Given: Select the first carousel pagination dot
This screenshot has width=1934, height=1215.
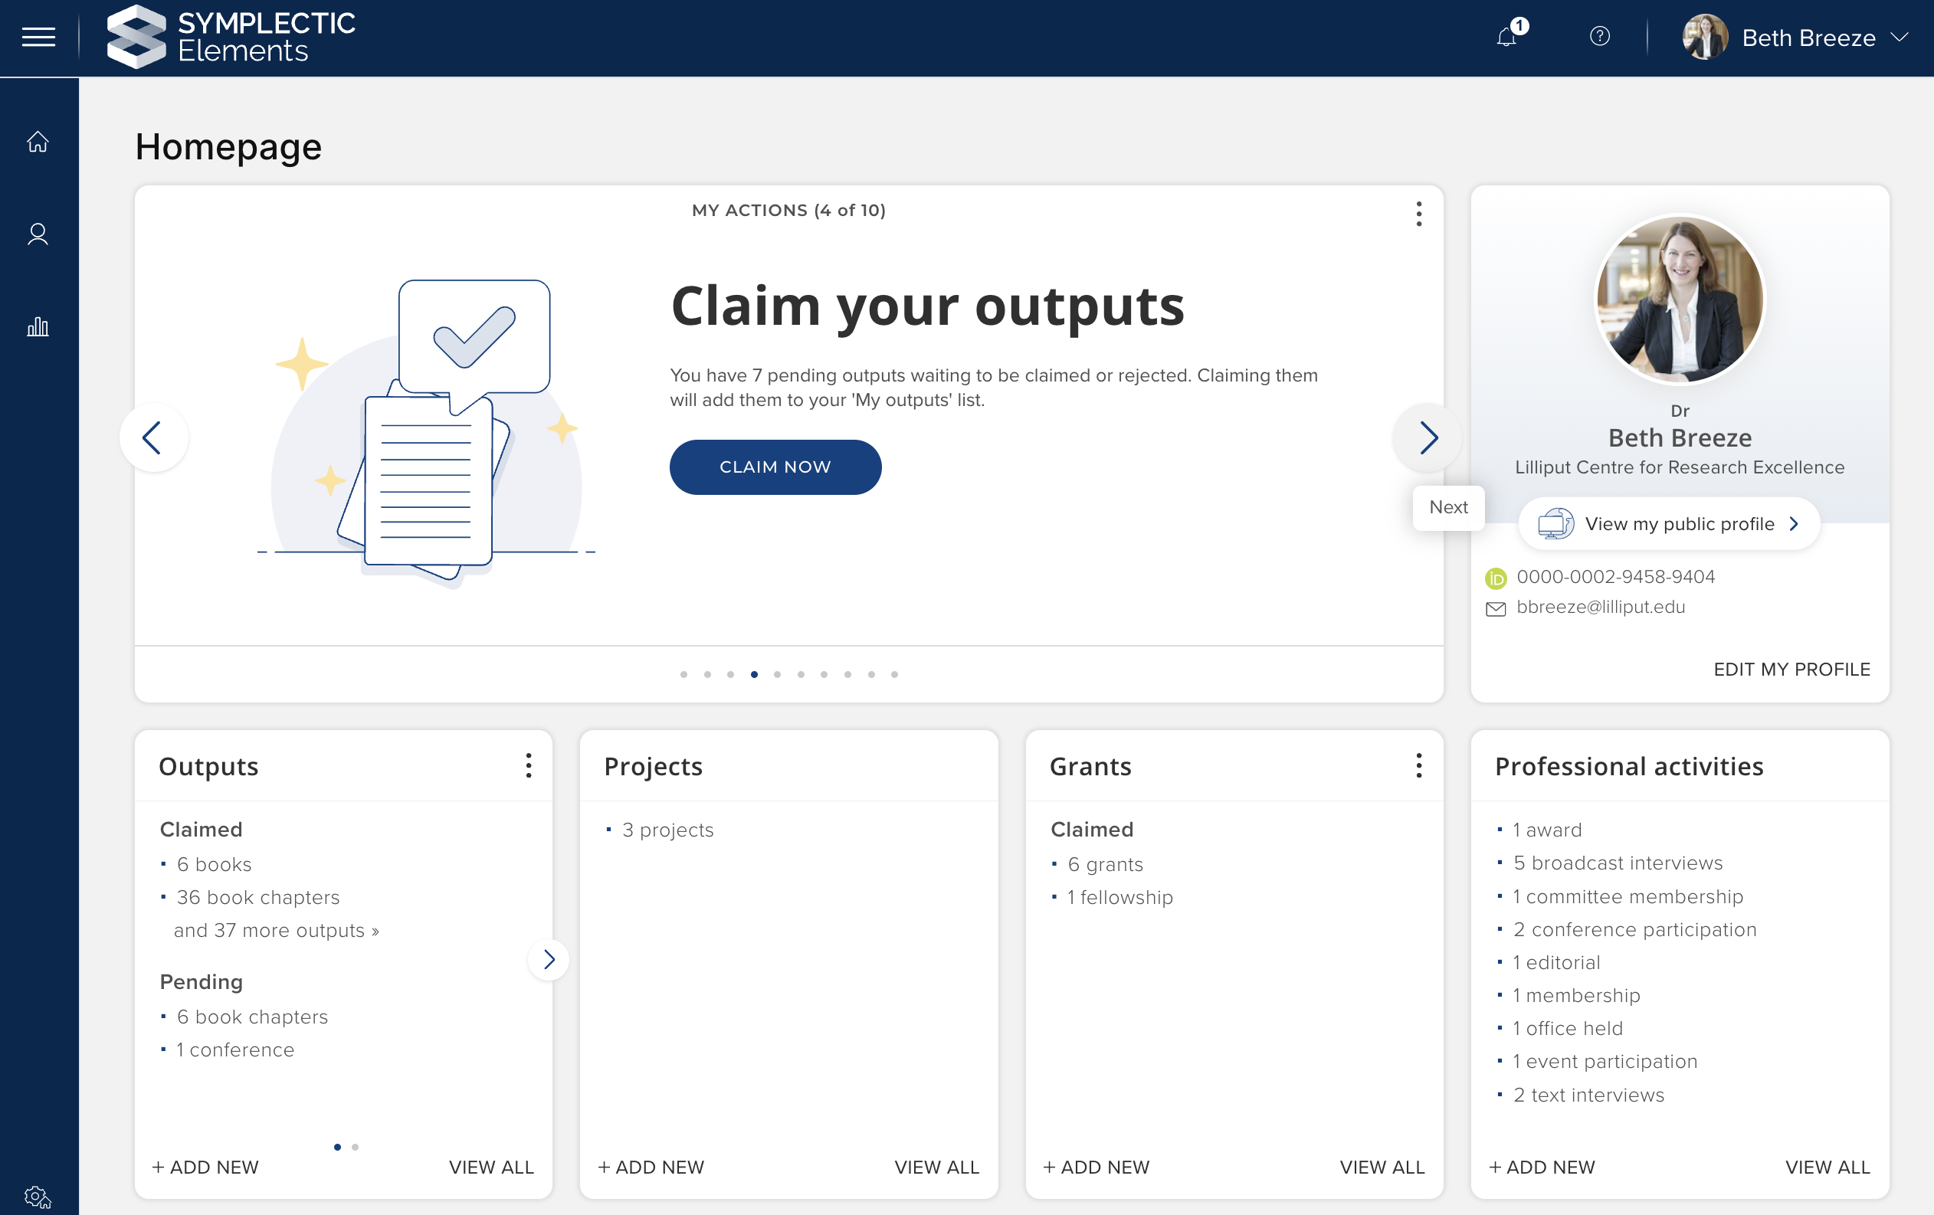Looking at the screenshot, I should pos(683,675).
